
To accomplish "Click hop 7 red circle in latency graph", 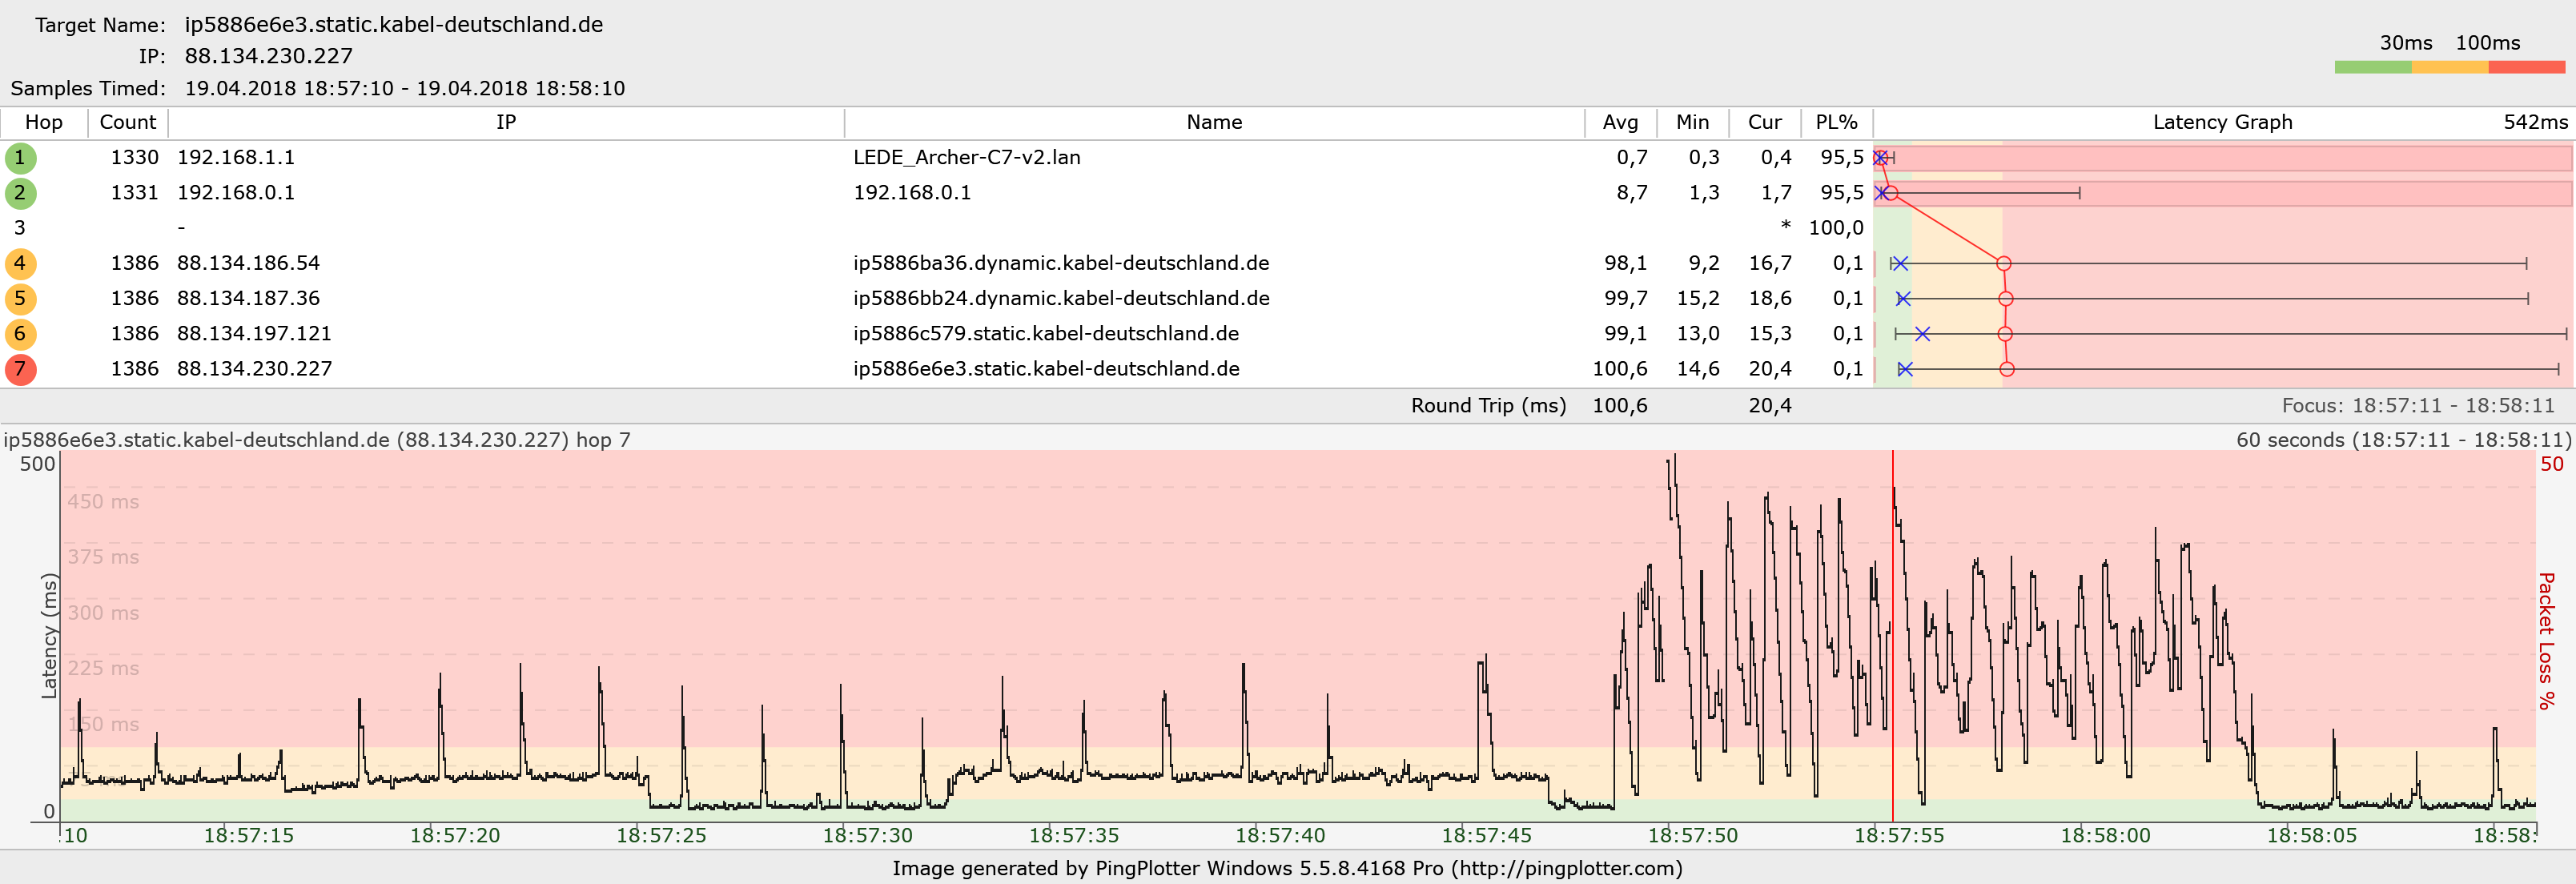I will click(x=2007, y=369).
